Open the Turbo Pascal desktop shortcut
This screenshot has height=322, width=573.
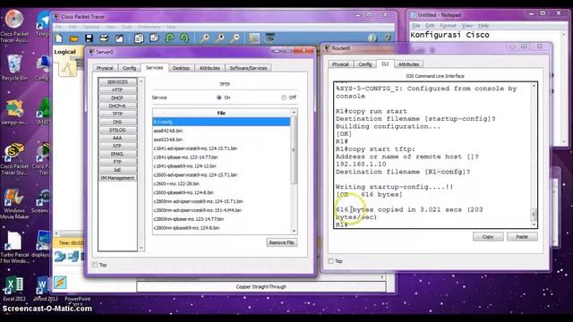point(14,247)
